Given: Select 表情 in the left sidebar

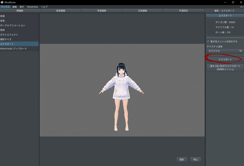Looking at the screenshot, I should point(19,16).
